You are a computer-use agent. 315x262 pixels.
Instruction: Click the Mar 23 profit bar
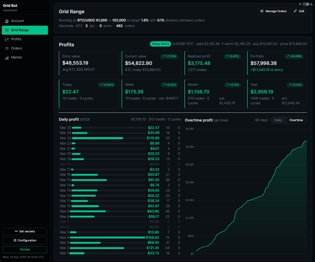pos(97,138)
